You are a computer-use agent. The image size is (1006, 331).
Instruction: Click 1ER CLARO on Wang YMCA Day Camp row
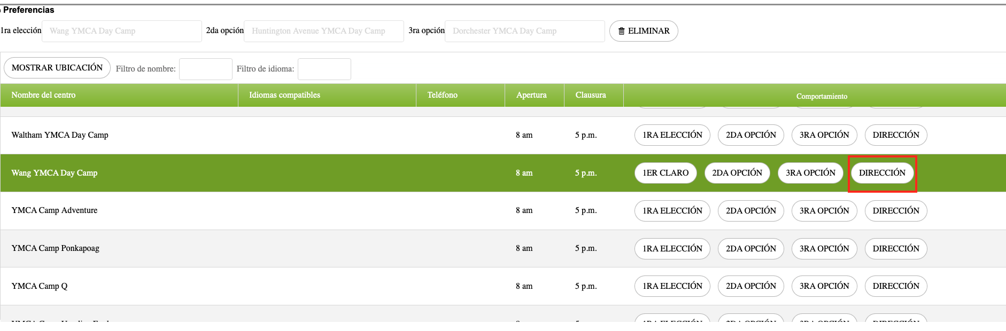point(665,173)
